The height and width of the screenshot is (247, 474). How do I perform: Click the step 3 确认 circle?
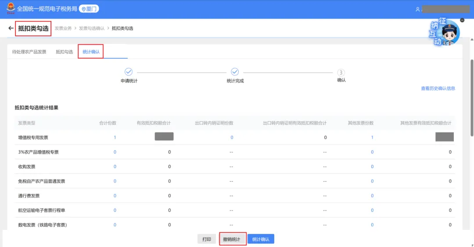coord(341,72)
